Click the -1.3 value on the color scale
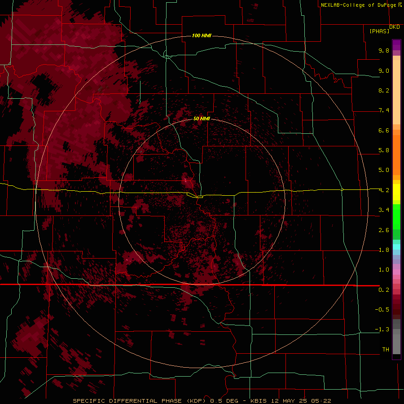404x404 pixels. coord(382,329)
